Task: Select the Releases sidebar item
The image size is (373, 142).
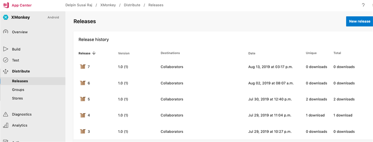Action: click(32, 81)
